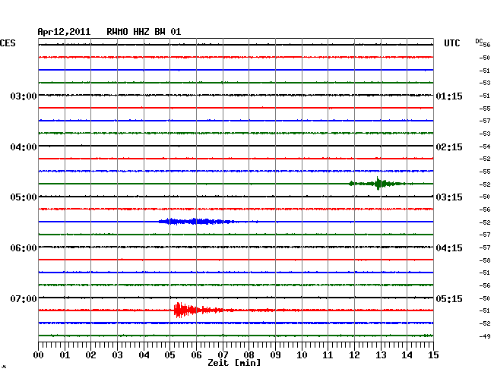This screenshot has width=494, height=375.
Task: Click the 04:15 UTC time label
Action: click(x=449, y=248)
